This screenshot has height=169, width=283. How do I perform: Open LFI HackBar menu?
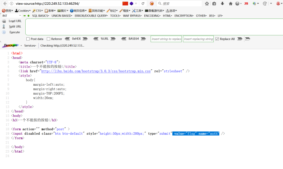(x=220, y=16)
